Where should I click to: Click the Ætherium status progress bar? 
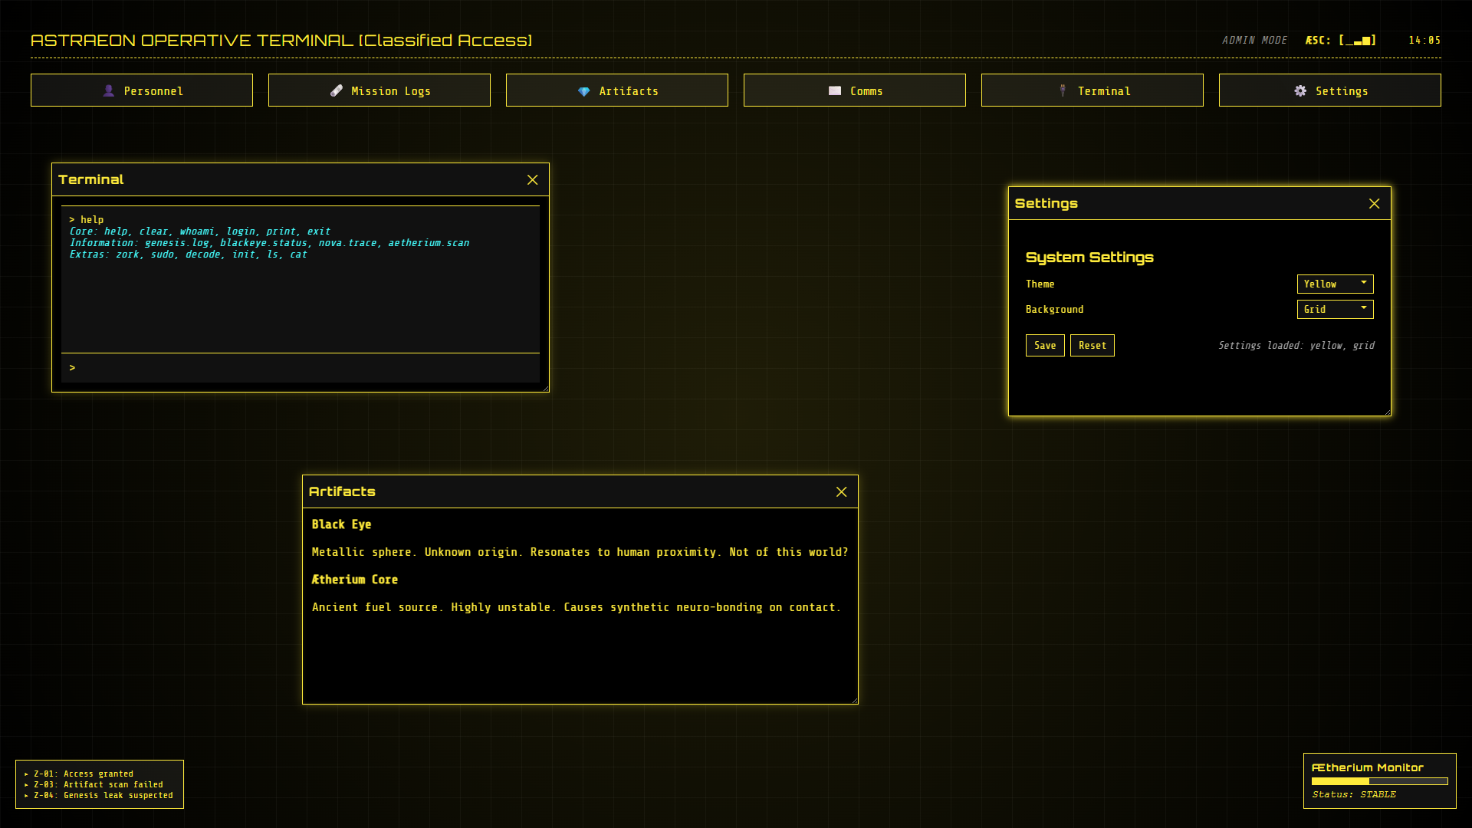click(1380, 780)
